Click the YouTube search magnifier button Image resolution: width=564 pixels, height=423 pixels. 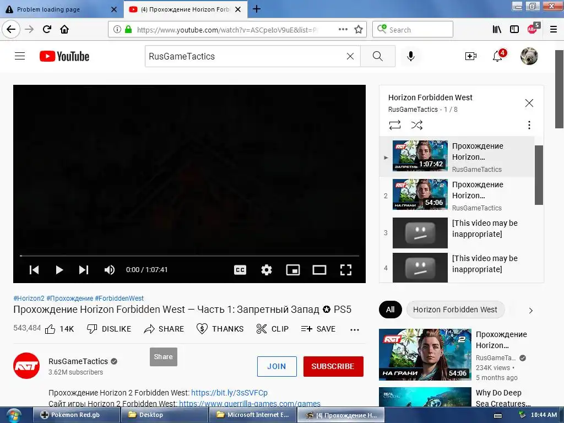[x=378, y=56]
